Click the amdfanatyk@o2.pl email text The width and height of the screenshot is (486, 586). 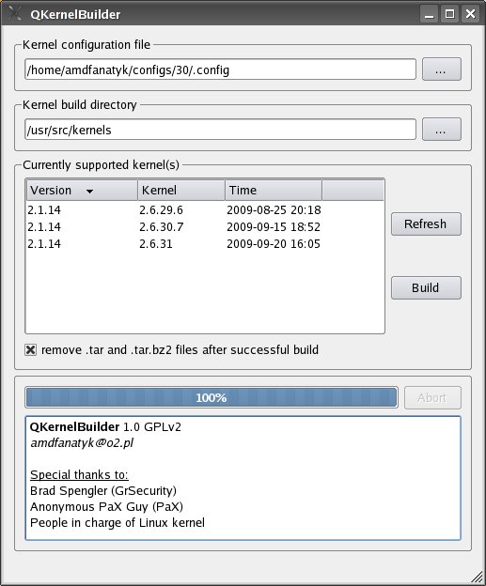(x=82, y=443)
